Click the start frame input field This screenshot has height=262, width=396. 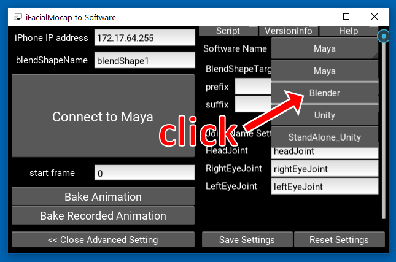[144, 173]
